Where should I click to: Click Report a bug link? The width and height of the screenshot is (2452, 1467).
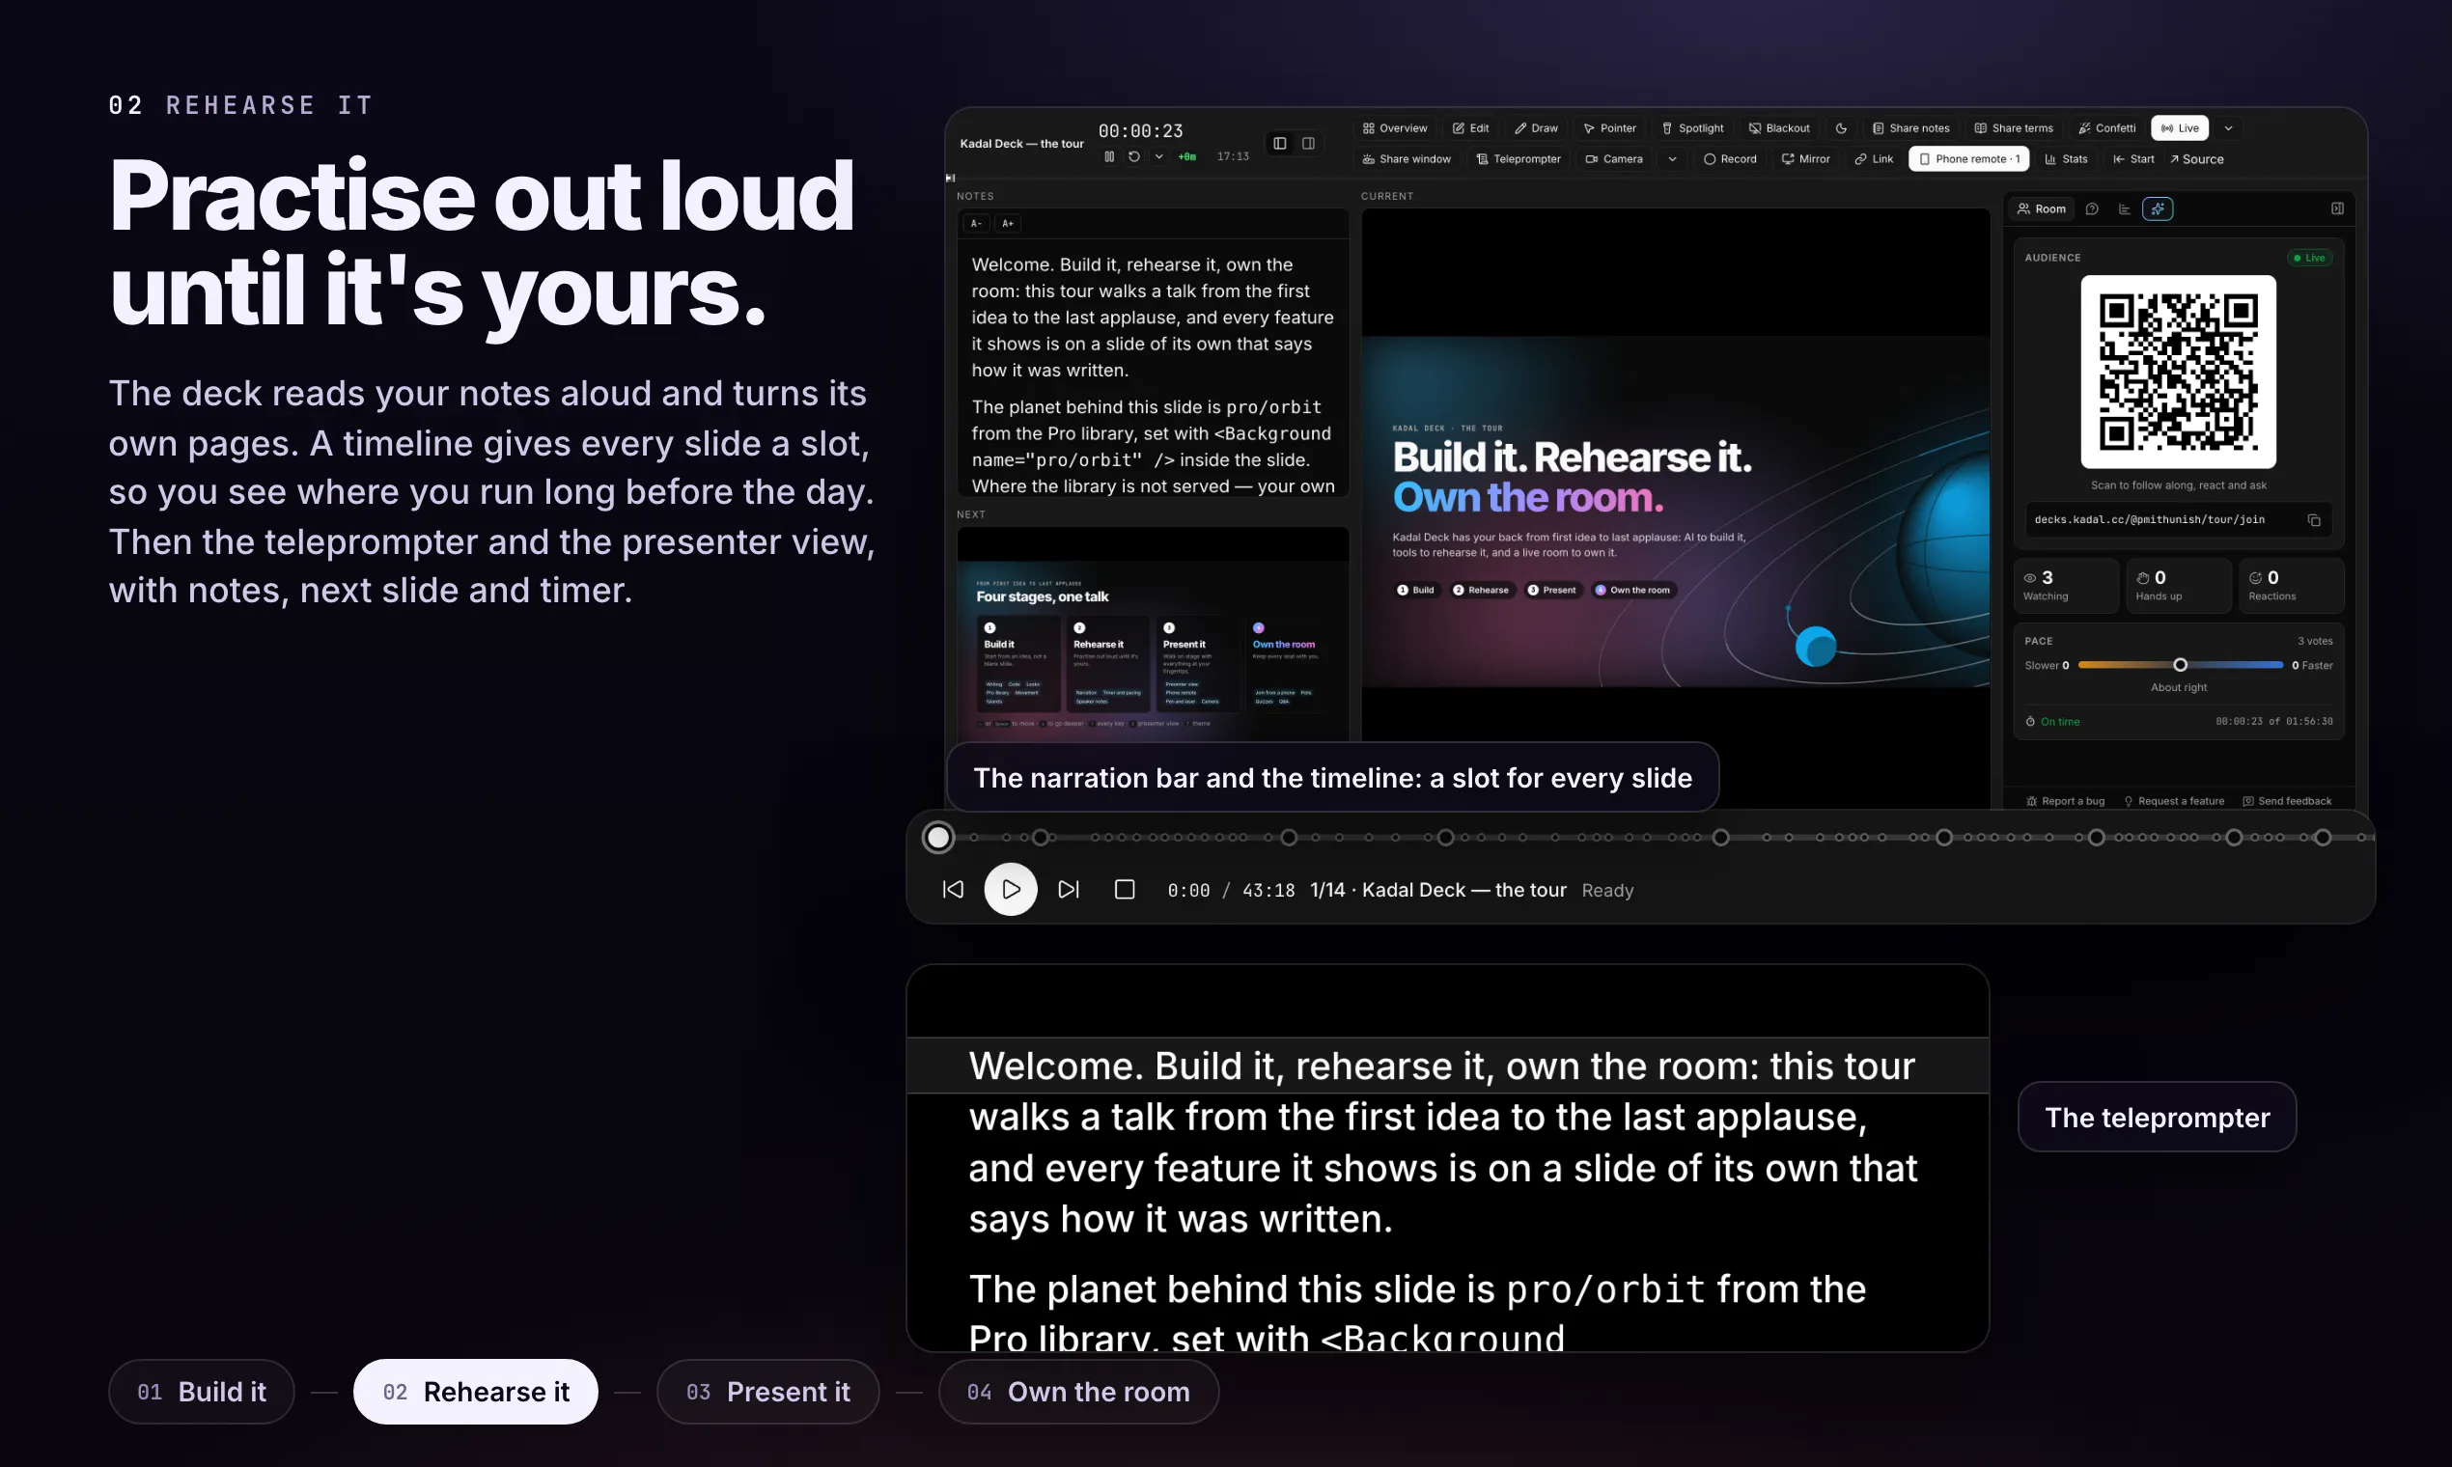click(2066, 802)
